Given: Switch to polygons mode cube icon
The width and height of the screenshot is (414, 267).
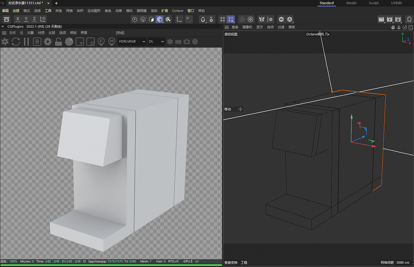Looking at the screenshot, I should pos(151,19).
